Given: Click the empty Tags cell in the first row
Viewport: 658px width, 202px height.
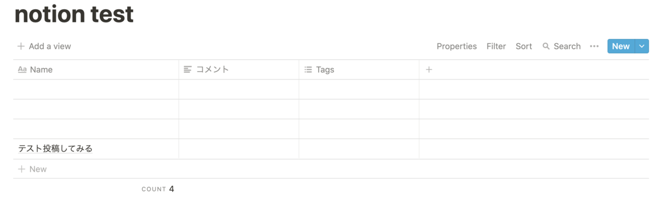Looking at the screenshot, I should click(x=359, y=89).
